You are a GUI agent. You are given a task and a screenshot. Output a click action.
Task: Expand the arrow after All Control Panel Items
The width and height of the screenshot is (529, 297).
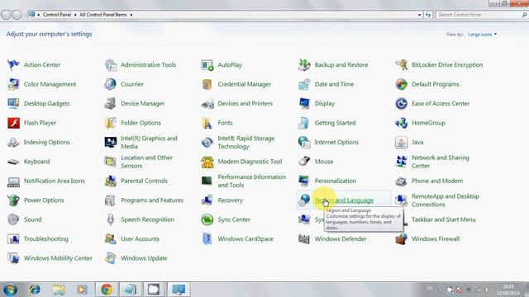(x=131, y=15)
